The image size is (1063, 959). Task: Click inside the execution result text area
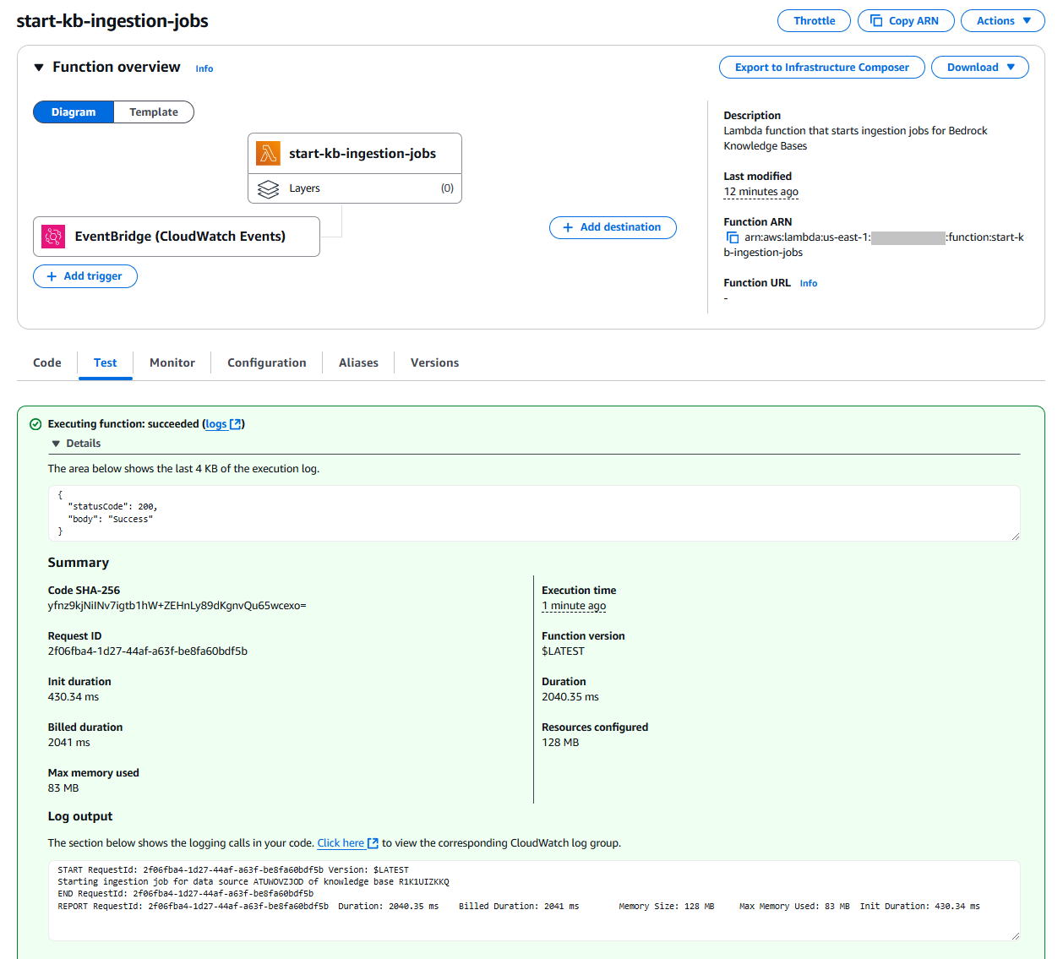534,513
